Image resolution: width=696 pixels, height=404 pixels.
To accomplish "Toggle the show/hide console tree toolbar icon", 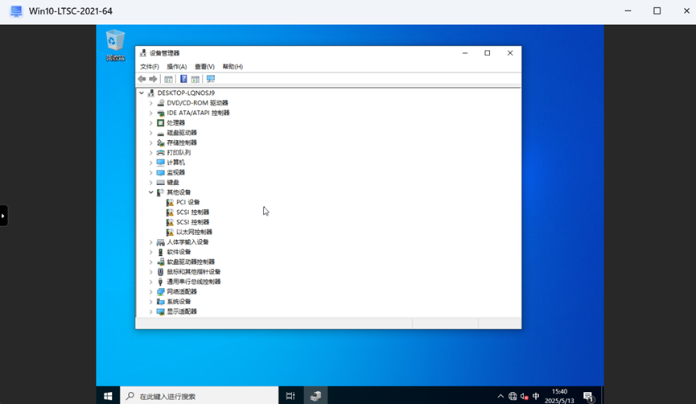I will pyautogui.click(x=168, y=79).
